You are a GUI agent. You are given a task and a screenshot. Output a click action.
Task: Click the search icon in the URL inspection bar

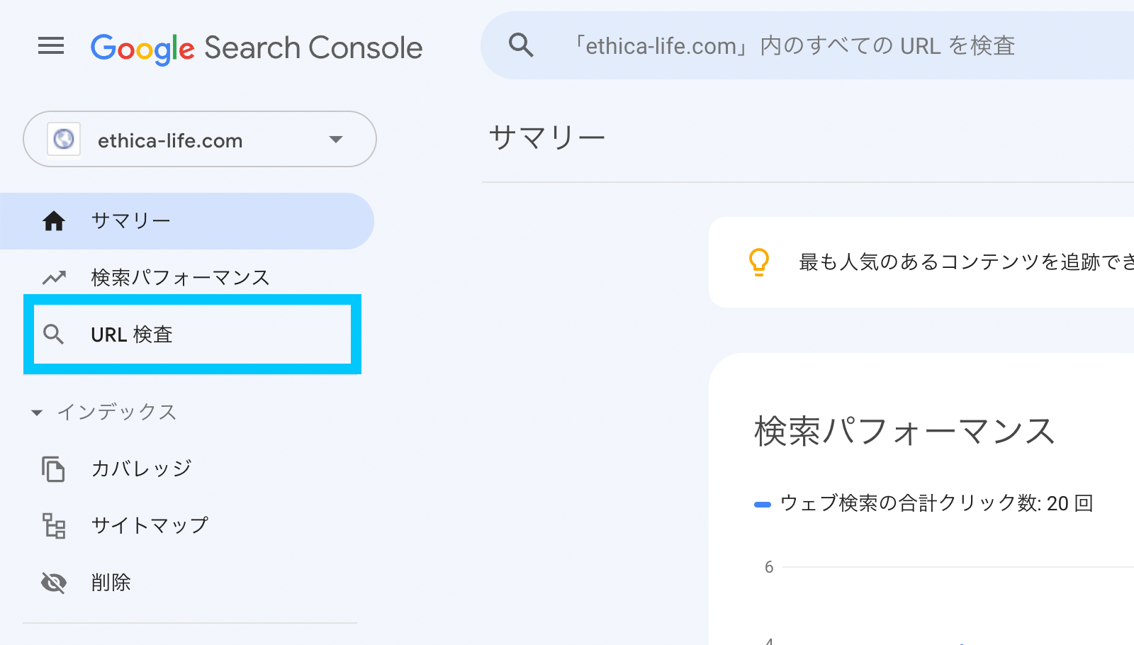[x=520, y=45]
